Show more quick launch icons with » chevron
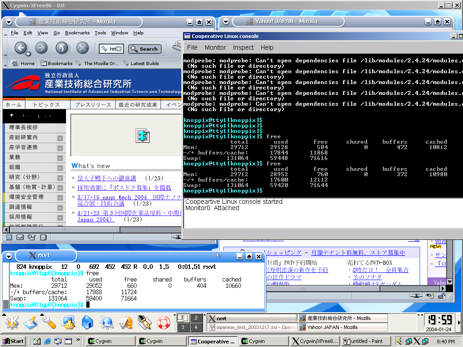 point(78,340)
